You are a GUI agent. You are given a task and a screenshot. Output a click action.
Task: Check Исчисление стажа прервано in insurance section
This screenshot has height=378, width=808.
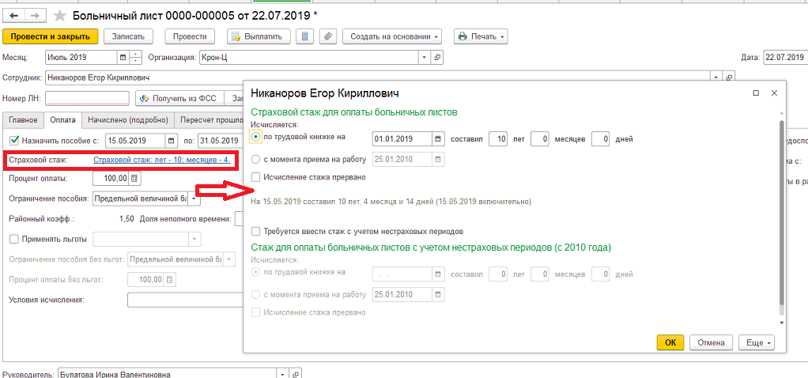point(255,177)
